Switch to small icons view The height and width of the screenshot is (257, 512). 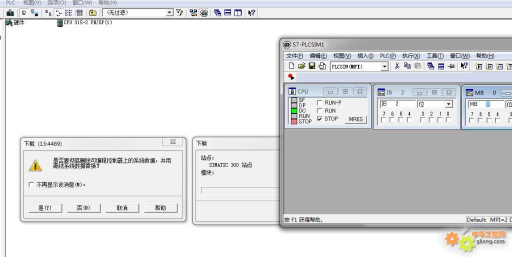pos(59,12)
